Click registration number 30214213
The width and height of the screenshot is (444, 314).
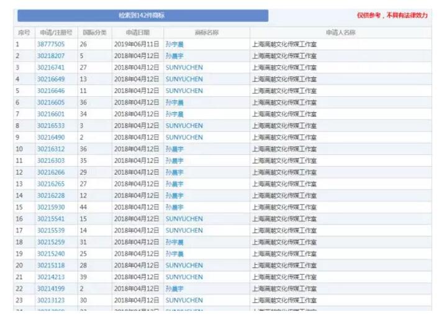50,277
